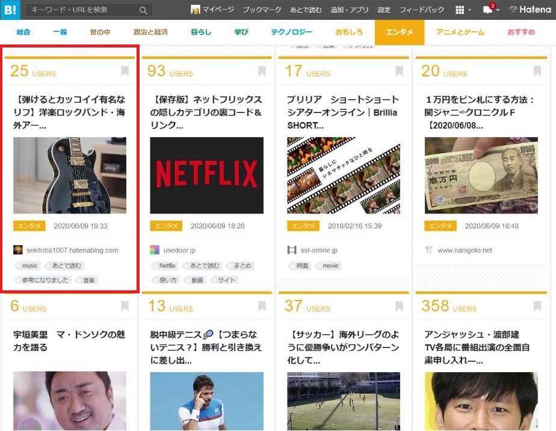Open フィードバック in the top bar
Viewport: 556px width, 431px height.
[x=422, y=10]
